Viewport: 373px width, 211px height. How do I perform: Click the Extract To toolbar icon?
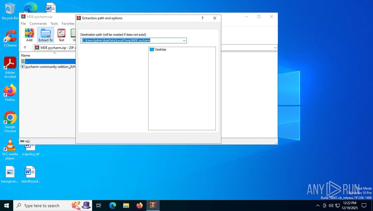[46, 35]
